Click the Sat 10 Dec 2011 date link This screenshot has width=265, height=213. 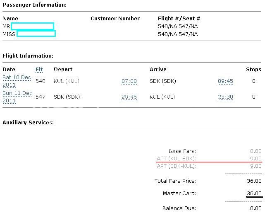[x=17, y=81]
